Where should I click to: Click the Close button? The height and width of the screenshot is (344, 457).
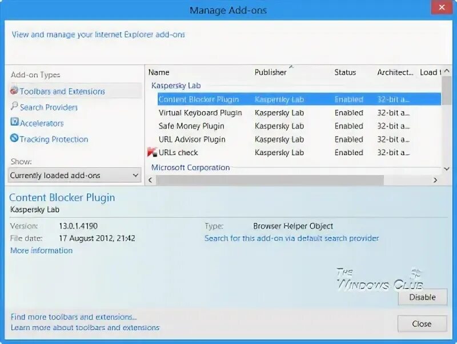[422, 323]
